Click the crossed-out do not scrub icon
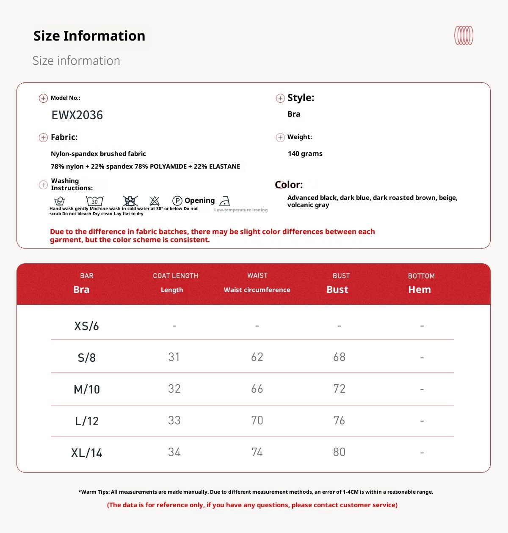Image resolution: width=508 pixels, height=533 pixels. click(x=130, y=201)
